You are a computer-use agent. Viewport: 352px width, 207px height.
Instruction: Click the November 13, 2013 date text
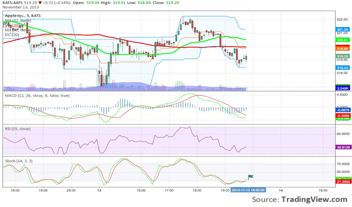coord(21,7)
